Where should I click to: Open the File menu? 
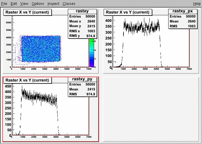click(4, 3)
